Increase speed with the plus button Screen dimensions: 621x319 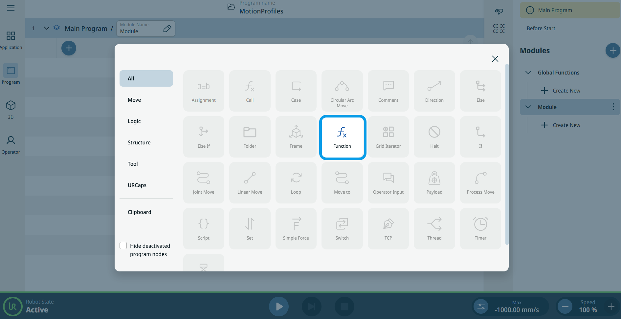611,307
